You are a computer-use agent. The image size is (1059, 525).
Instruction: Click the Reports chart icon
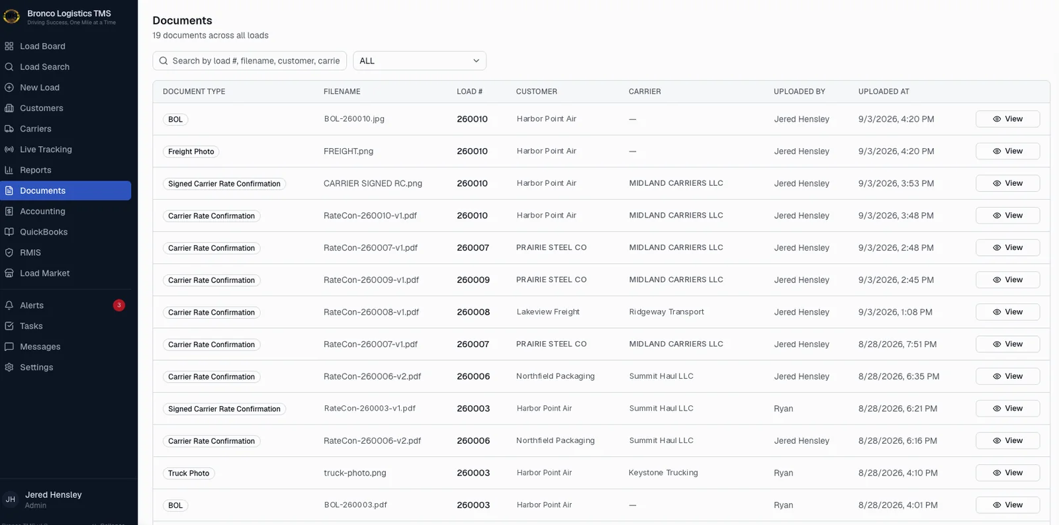click(9, 170)
